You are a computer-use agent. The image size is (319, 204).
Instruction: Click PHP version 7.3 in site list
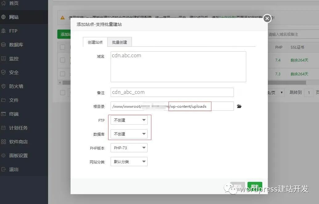click(x=278, y=74)
